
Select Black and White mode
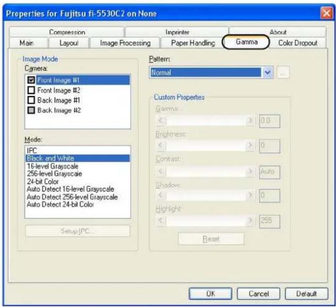(77, 158)
